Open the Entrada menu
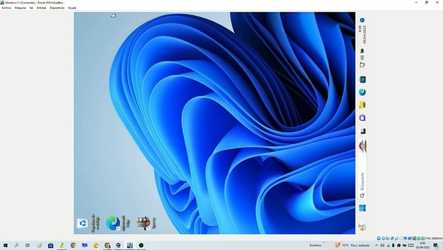This screenshot has width=443, height=250. (41, 8)
